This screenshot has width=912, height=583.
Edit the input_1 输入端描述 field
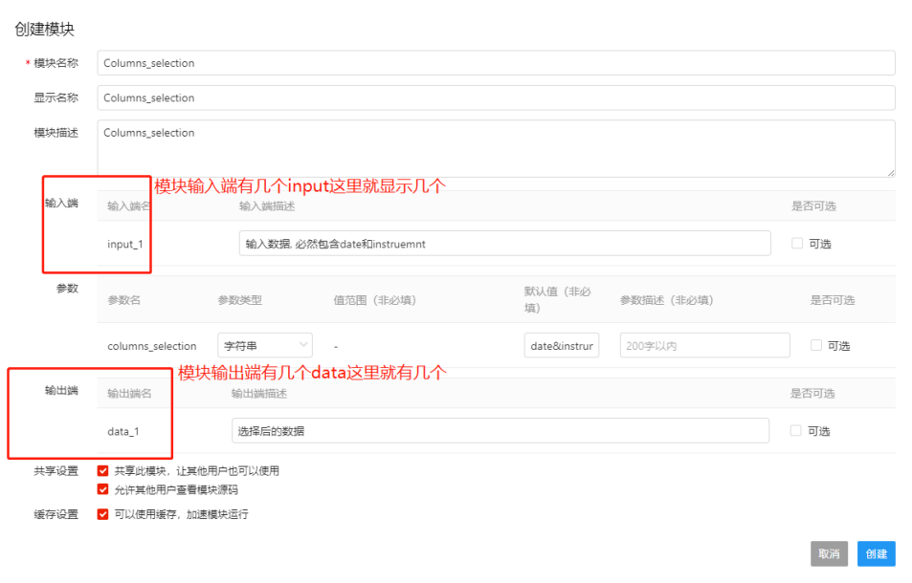pos(504,244)
